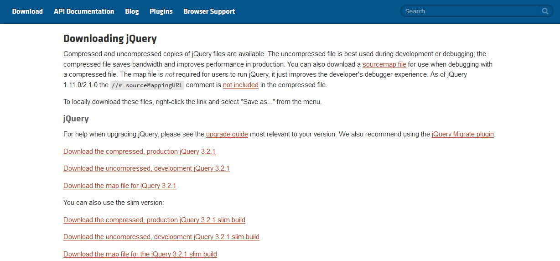Download the compressed, production jQuery 3.2.1
This screenshot has height=261, width=560.
pos(140,151)
